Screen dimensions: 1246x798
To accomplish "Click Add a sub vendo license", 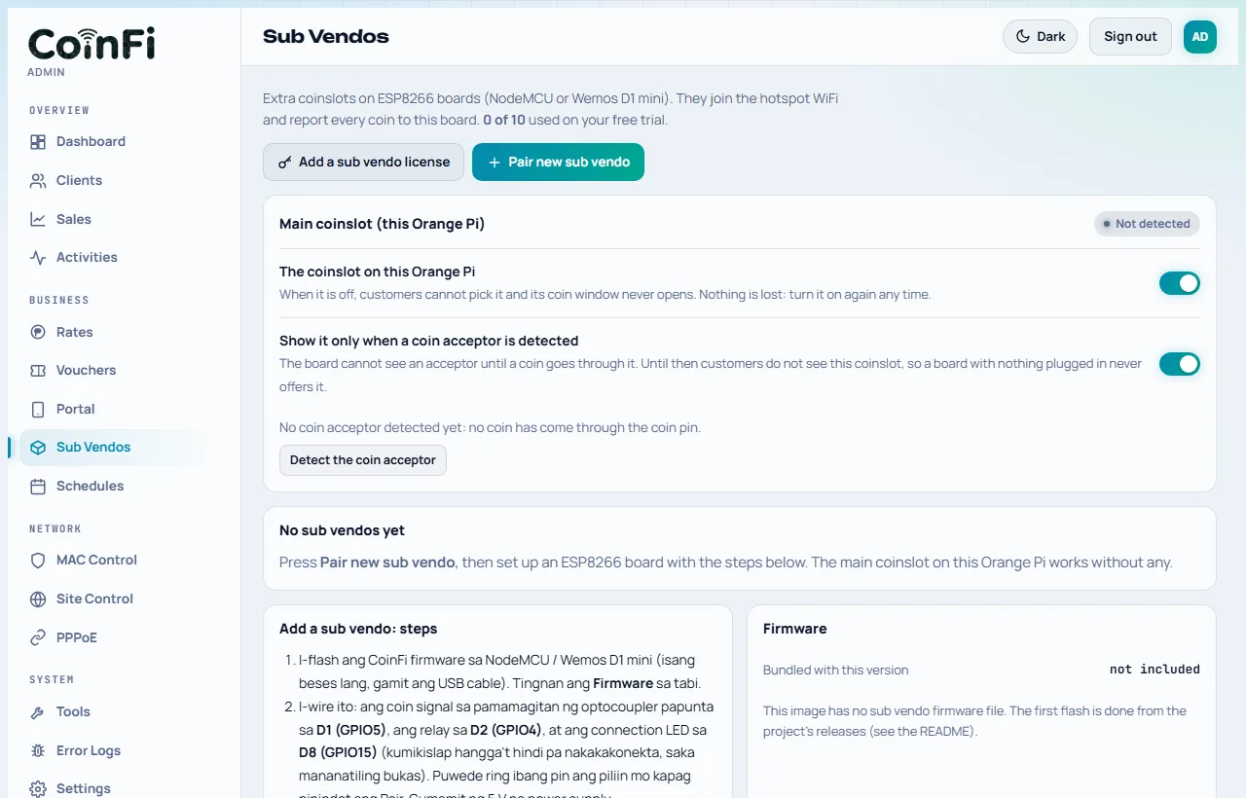I will [x=363, y=163].
